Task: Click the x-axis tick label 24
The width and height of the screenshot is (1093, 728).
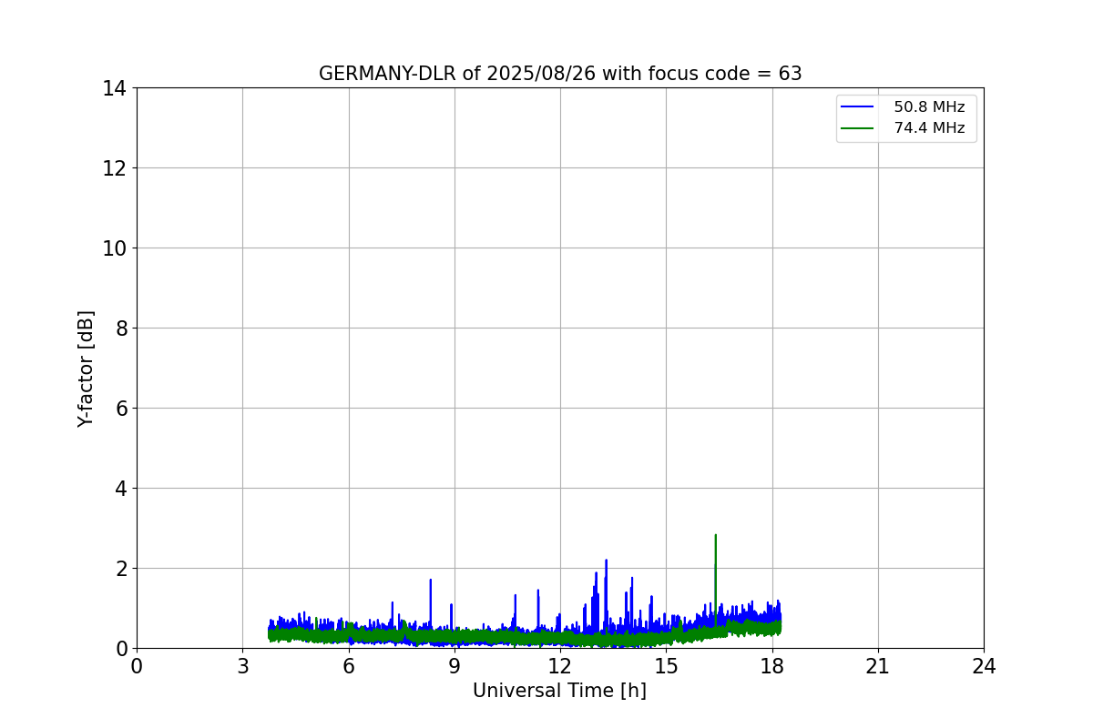Action: pyautogui.click(x=984, y=666)
